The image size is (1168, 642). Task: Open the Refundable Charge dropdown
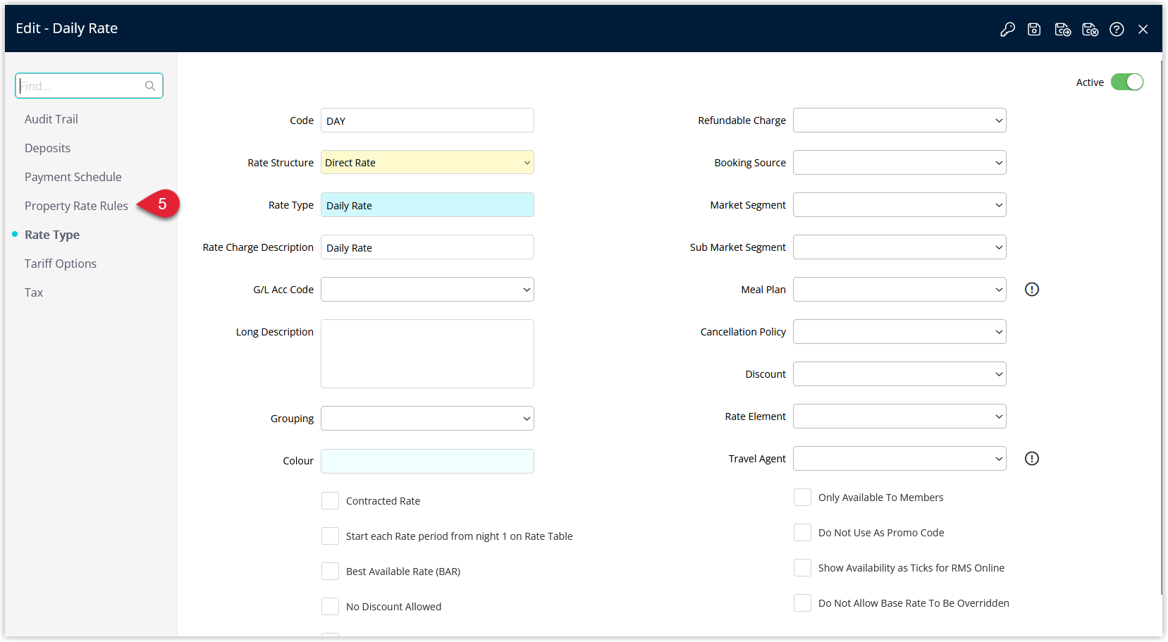pyautogui.click(x=899, y=121)
